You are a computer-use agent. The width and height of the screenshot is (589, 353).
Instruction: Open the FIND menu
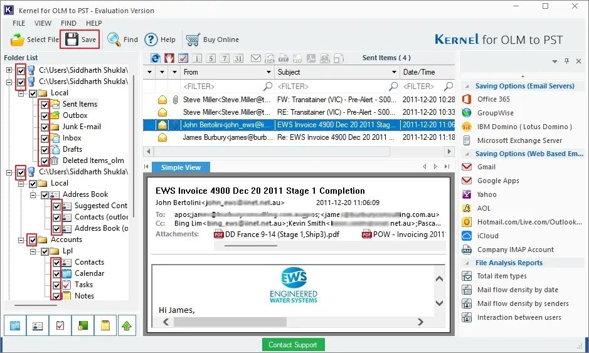point(68,23)
